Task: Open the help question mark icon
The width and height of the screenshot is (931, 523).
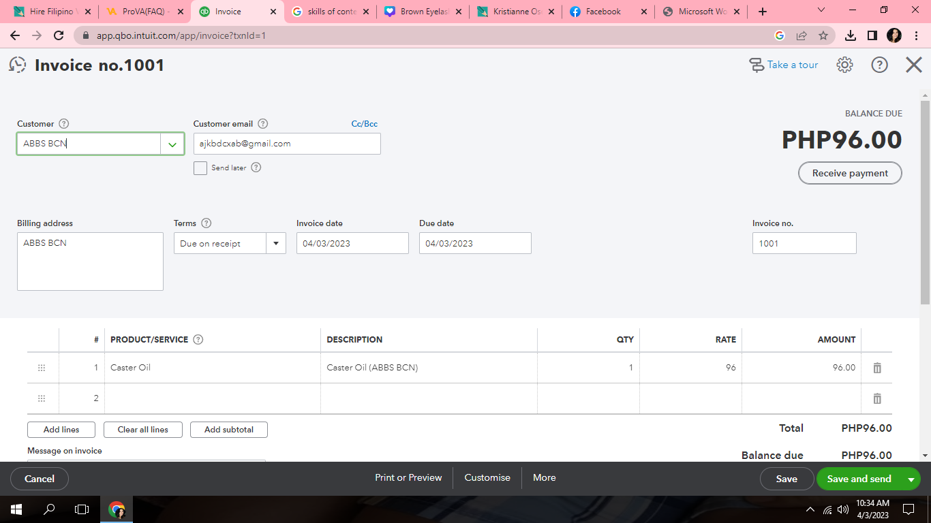Action: click(880, 65)
